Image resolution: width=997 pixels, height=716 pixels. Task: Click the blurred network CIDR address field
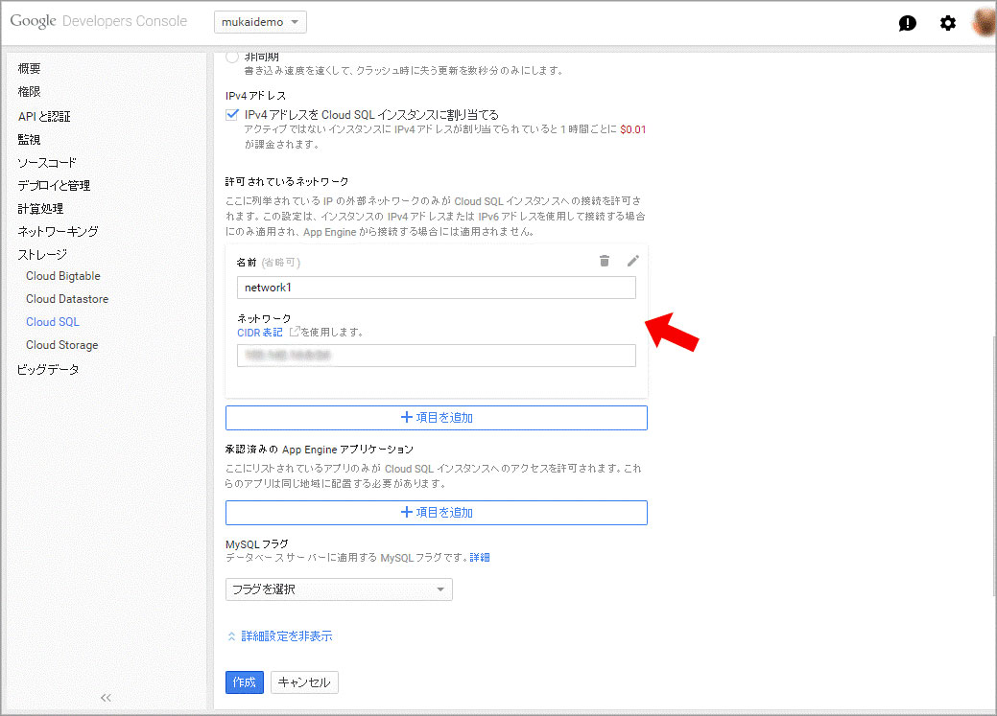tap(437, 356)
